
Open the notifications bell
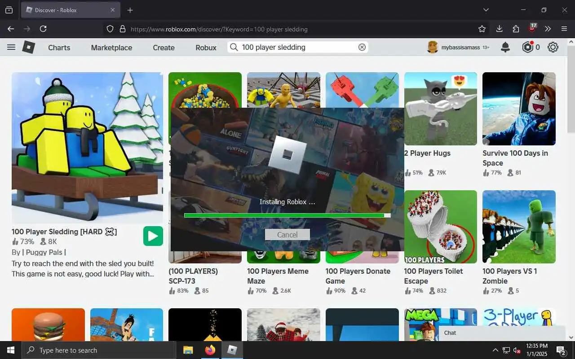click(505, 47)
